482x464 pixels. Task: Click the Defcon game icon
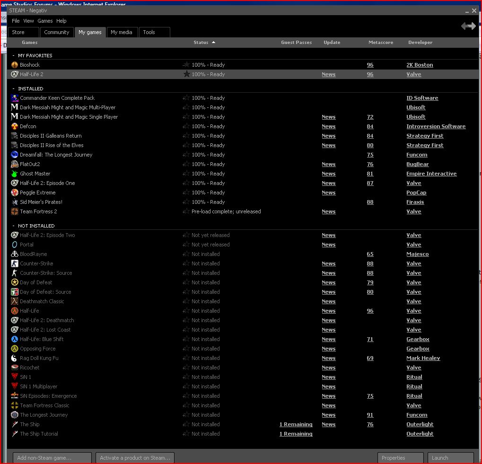(x=15, y=126)
